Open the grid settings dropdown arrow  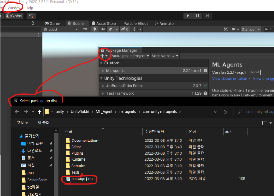point(140,29)
